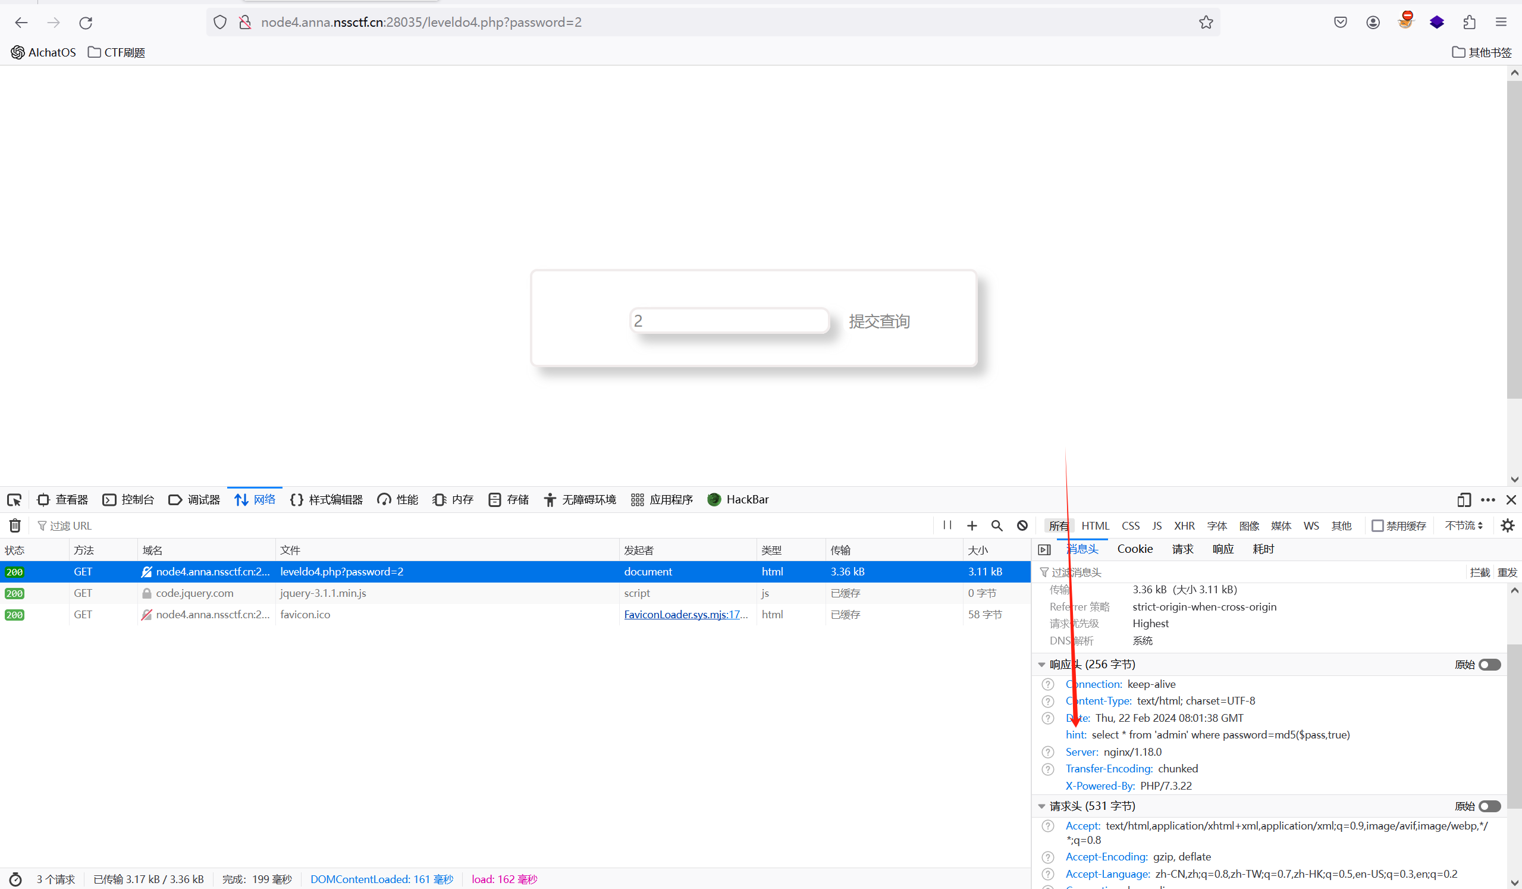Pause network recording button
This screenshot has width=1522, height=889.
click(x=947, y=525)
